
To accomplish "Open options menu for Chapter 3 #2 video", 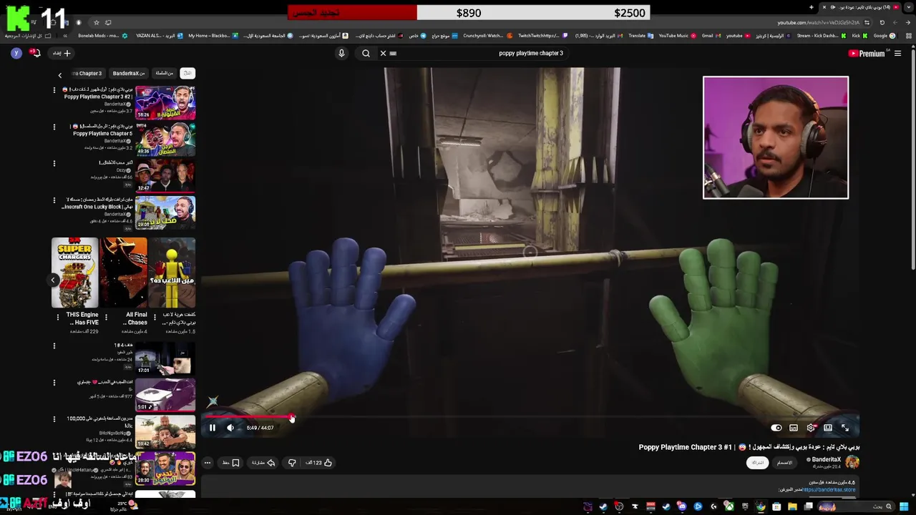I will (54, 90).
